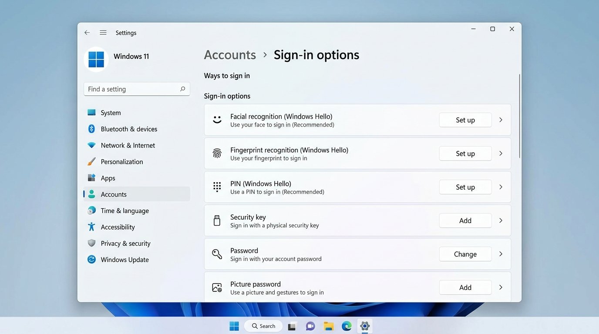The height and width of the screenshot is (334, 599).
Task: Click the Bluetooth icon in sidebar
Action: coord(91,129)
